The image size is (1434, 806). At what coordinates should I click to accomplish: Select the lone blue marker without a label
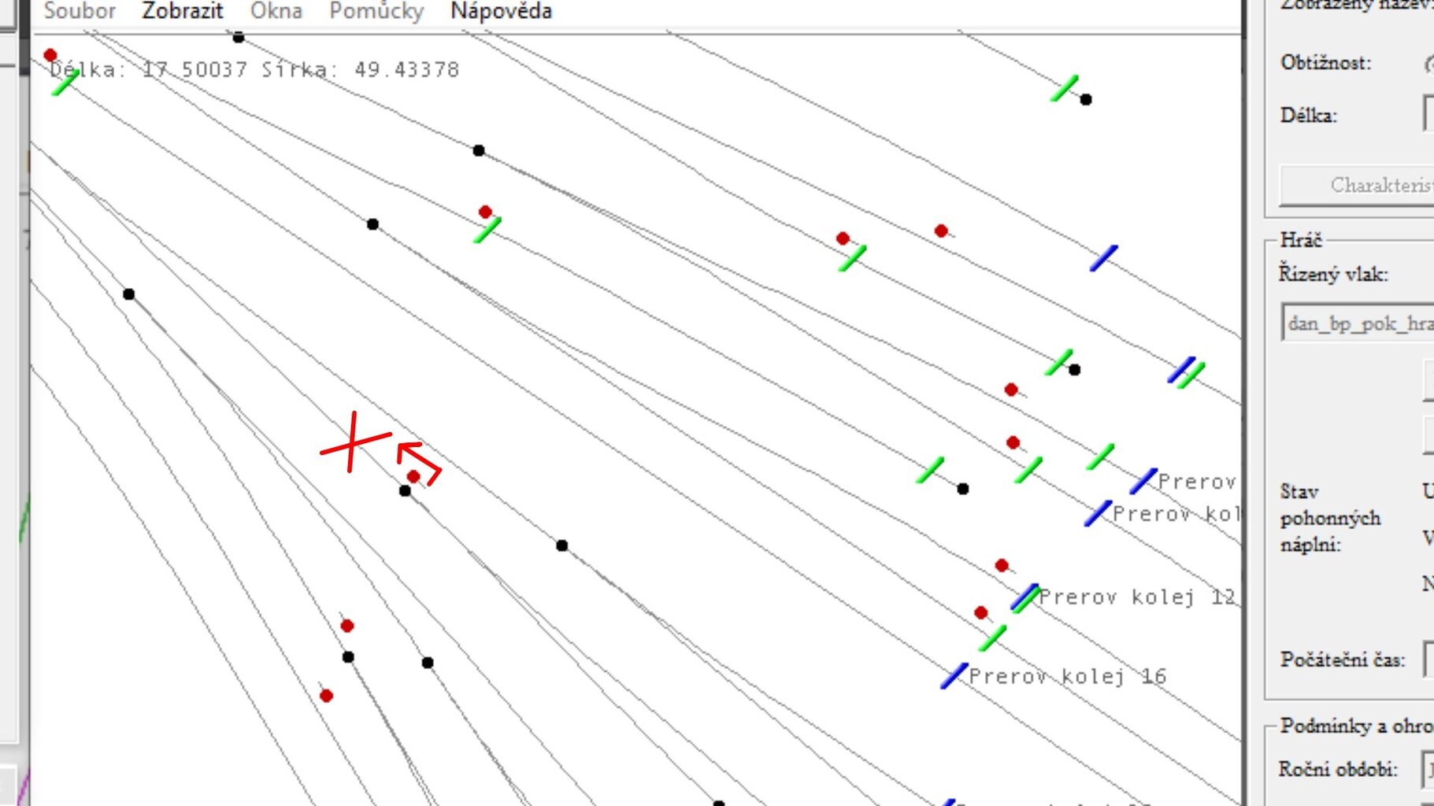(1103, 258)
